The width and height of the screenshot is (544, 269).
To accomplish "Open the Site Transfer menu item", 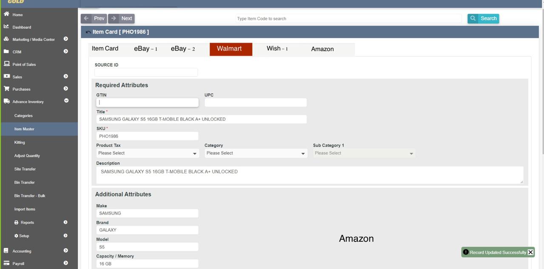I will click(x=25, y=169).
